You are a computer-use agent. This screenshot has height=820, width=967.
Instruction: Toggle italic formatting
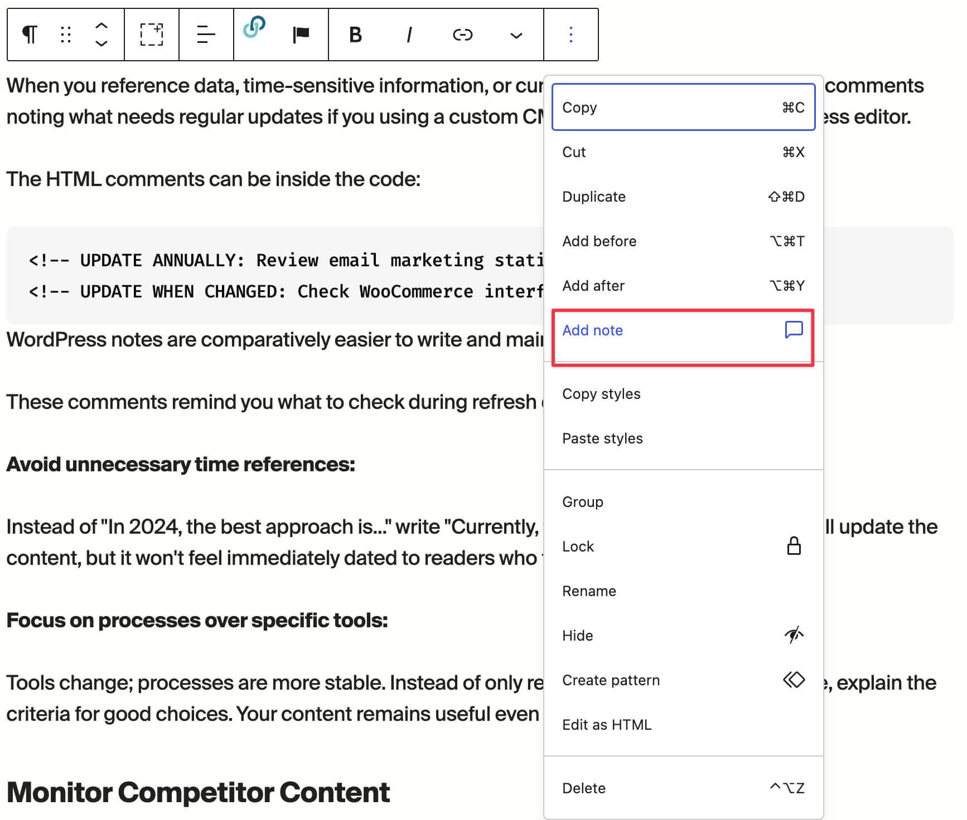[x=409, y=35]
